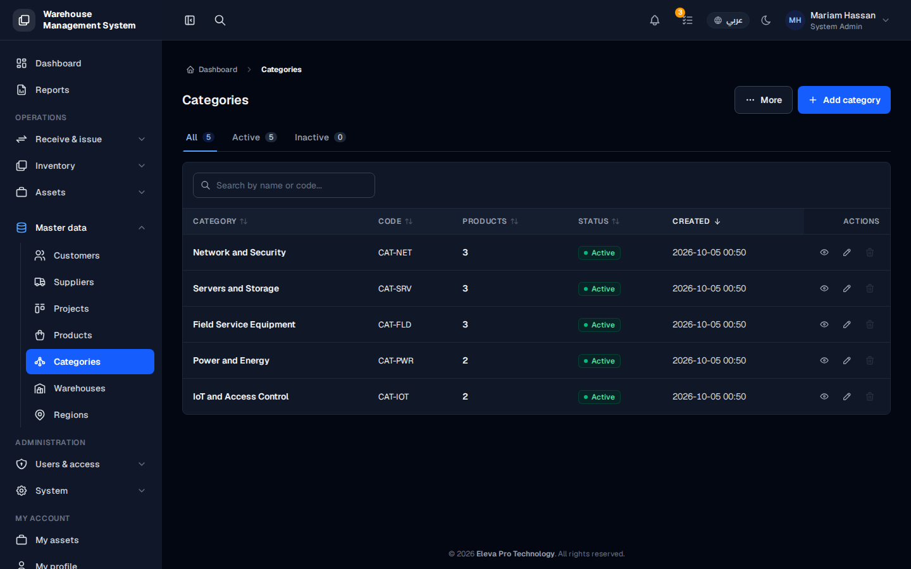Sort table by Products column

click(490, 221)
